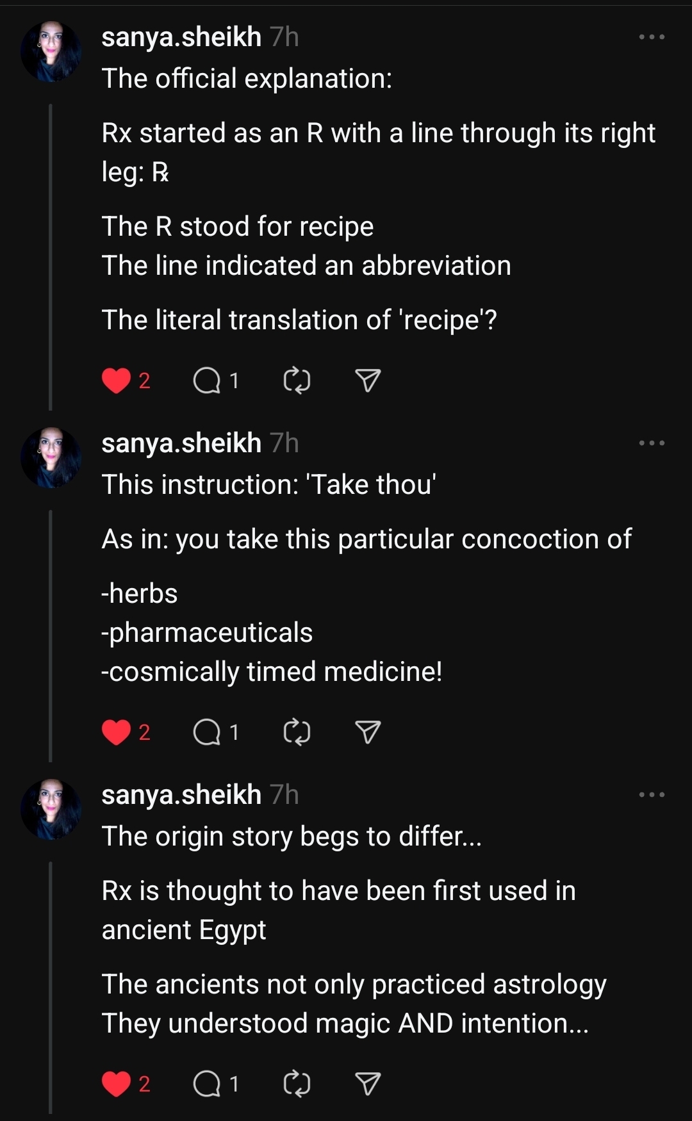Repost the 'origin story' post

[x=297, y=1084]
